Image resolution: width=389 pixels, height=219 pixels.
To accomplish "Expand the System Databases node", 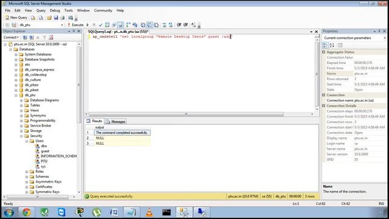I will (16, 54).
